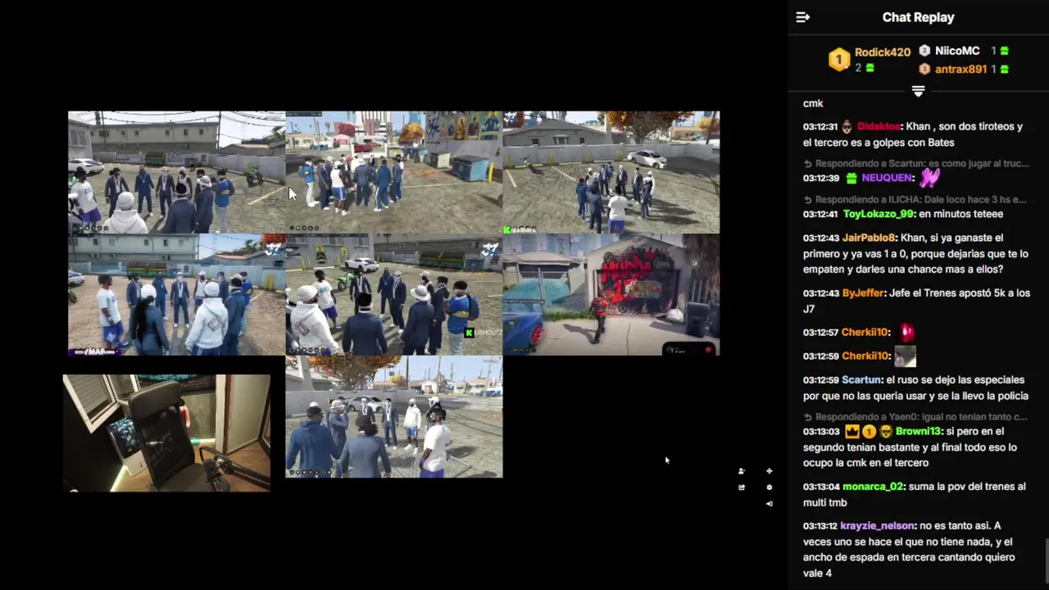Click the gold rank 1 hexagon badge
This screenshot has height=590, width=1049.
[839, 59]
